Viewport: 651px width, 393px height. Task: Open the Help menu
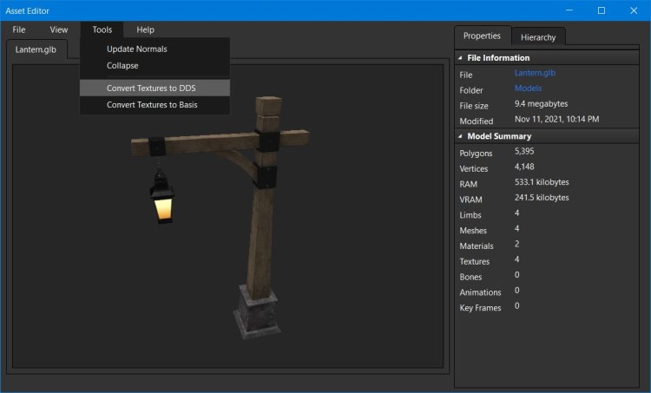145,29
